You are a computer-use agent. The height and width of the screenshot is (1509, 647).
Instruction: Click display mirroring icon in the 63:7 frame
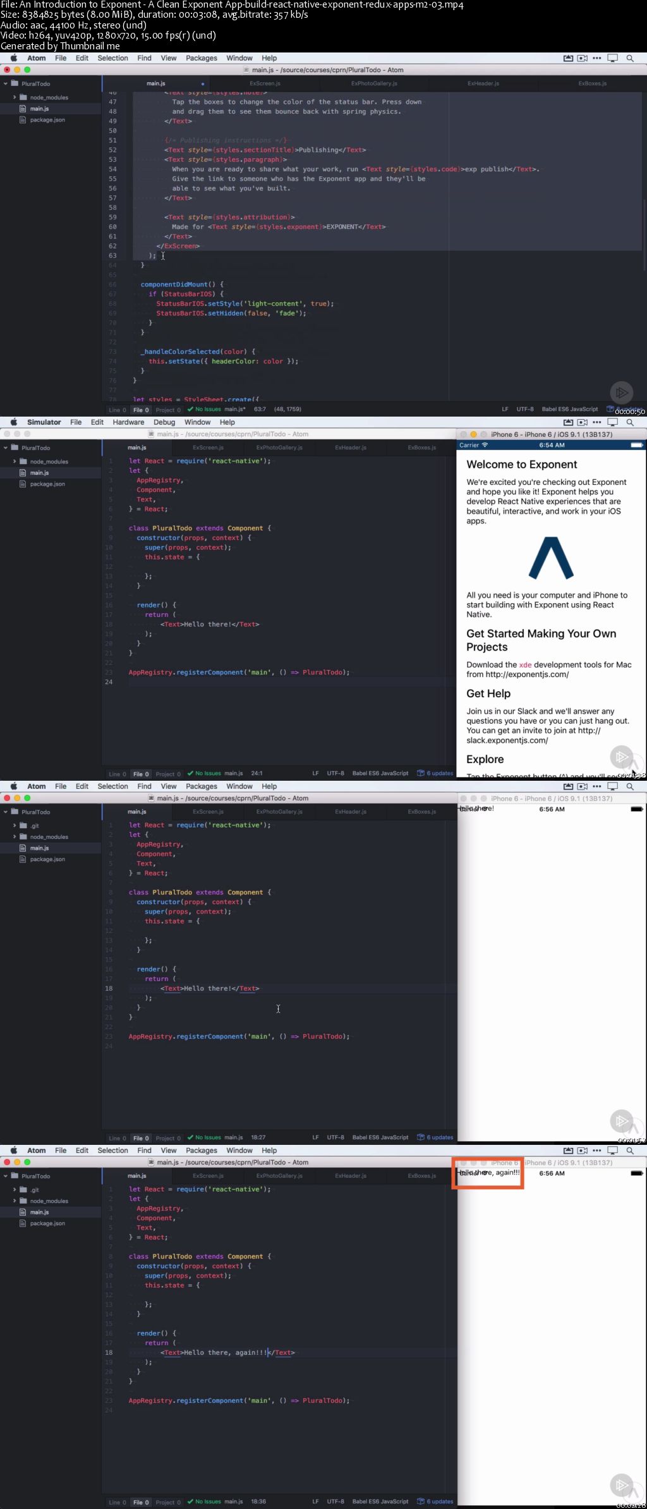click(x=612, y=58)
